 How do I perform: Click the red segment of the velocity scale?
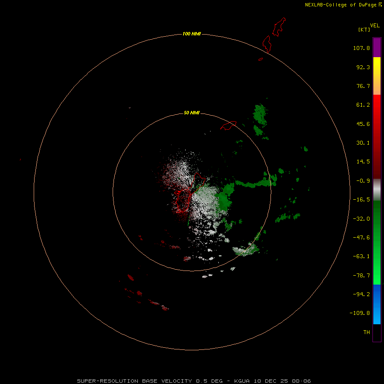tap(377, 137)
